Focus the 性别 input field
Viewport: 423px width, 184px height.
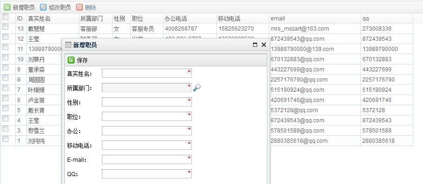147,102
